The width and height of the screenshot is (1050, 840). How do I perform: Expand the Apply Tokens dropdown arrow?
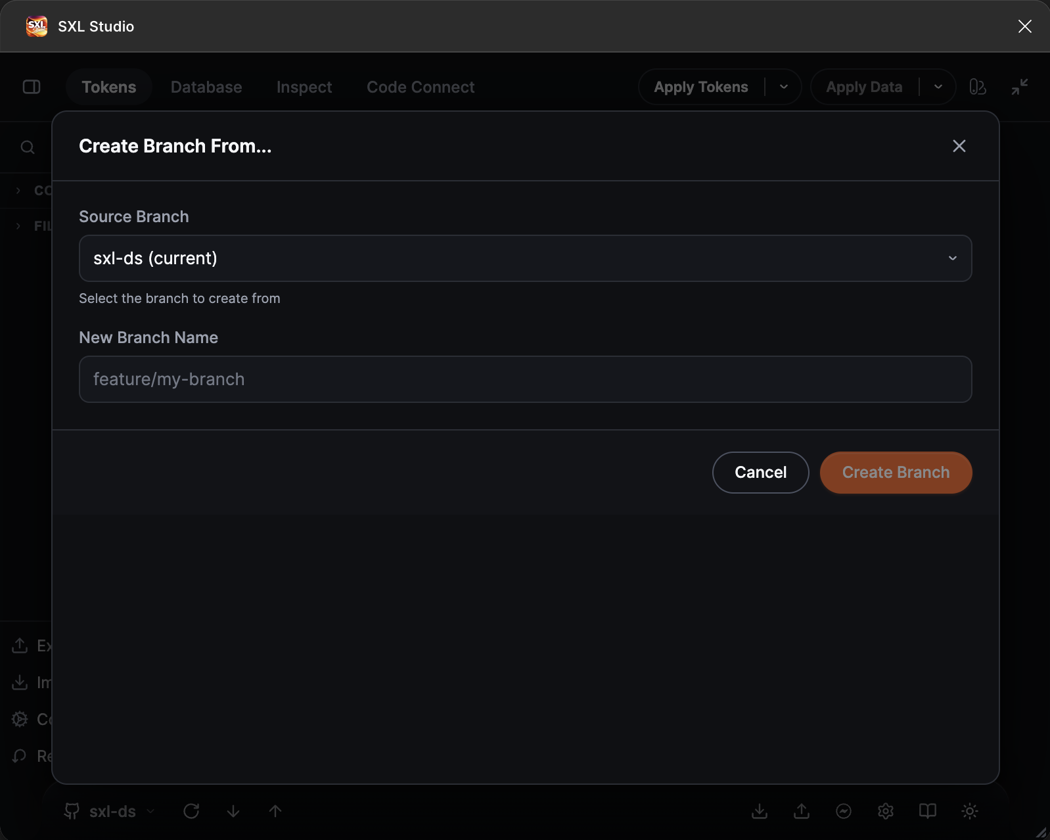pos(784,87)
